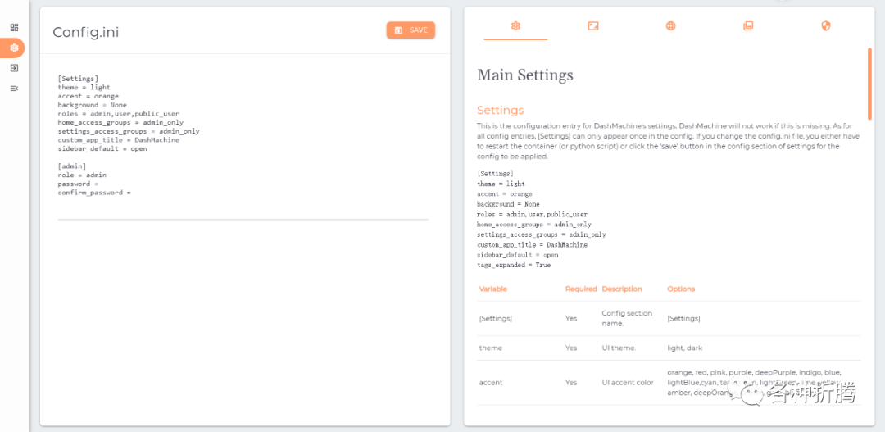Click the 'Variable' column header
This screenshot has height=432, width=885.
pos(492,289)
